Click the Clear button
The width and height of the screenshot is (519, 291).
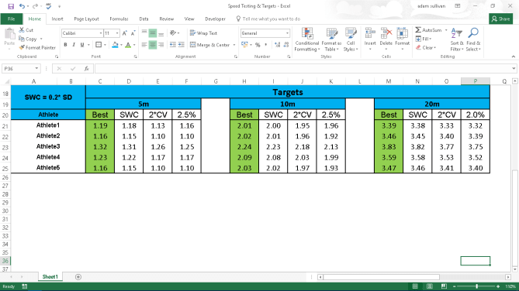click(x=426, y=47)
